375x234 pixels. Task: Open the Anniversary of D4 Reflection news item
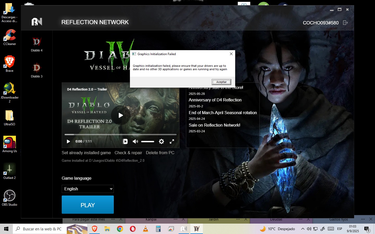215,100
